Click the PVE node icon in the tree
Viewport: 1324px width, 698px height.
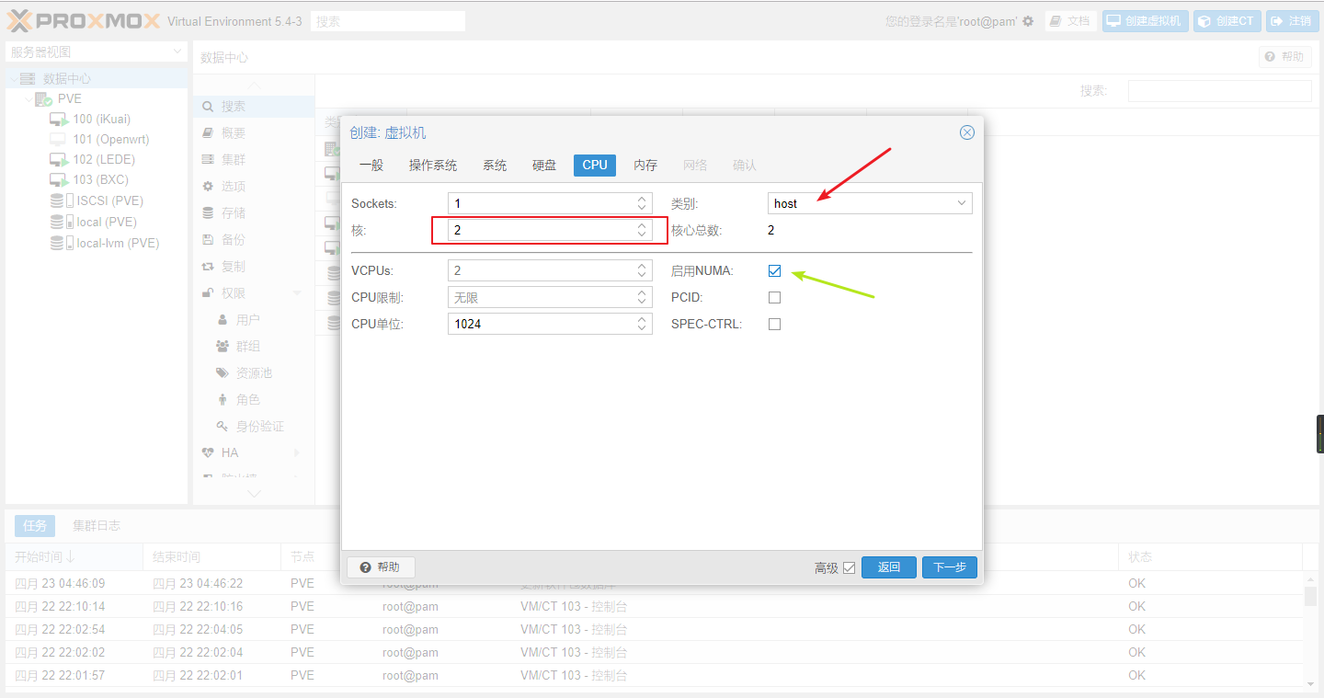tap(43, 99)
